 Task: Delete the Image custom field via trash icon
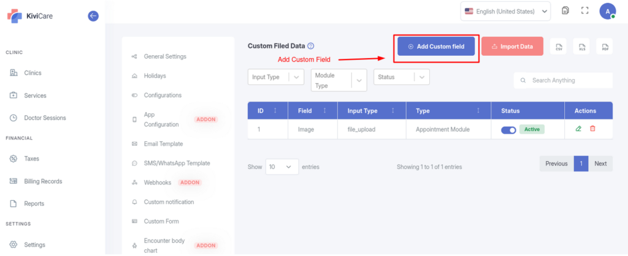point(592,129)
